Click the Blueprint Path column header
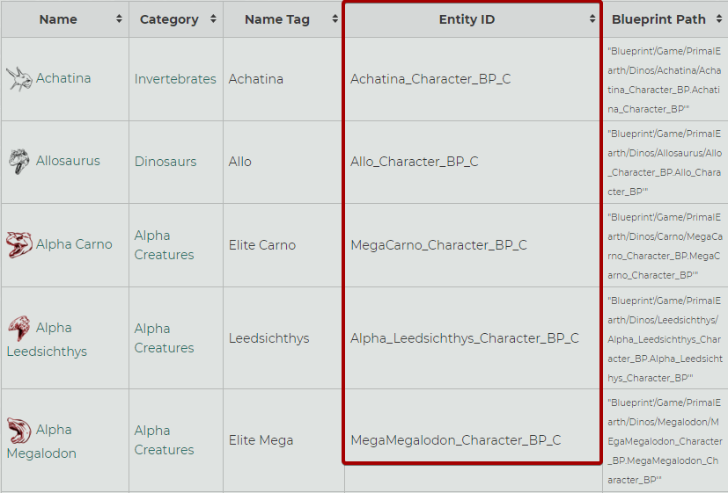Image resolution: width=728 pixels, height=493 pixels. click(658, 19)
